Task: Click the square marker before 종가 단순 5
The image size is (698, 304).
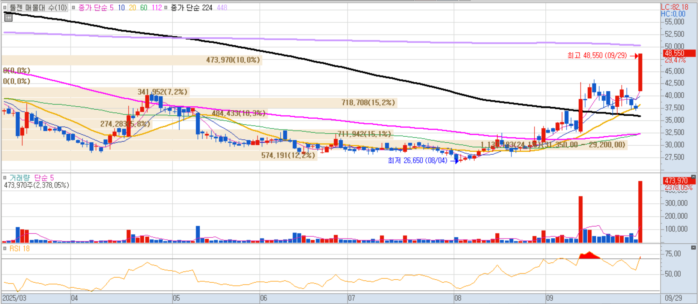Action: pos(74,7)
